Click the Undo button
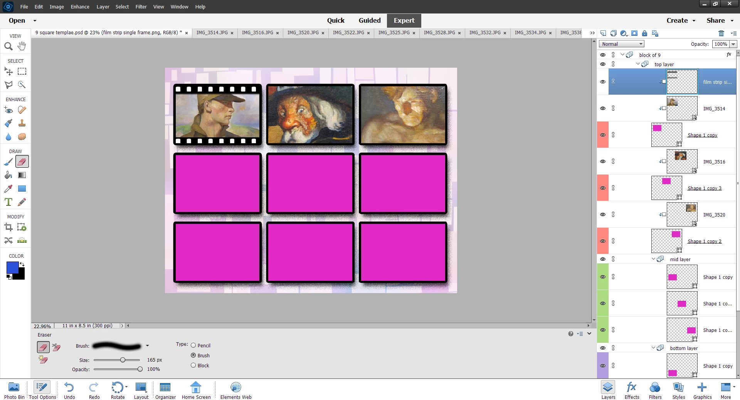Viewport: 740px width, 400px height. (x=69, y=390)
